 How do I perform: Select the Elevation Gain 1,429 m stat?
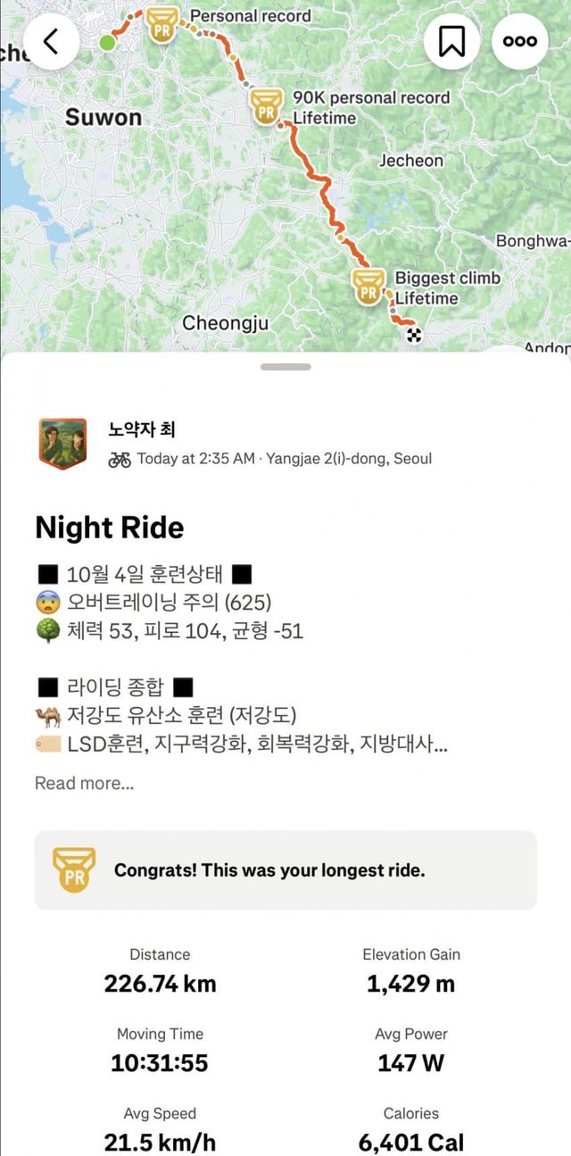coord(411,970)
